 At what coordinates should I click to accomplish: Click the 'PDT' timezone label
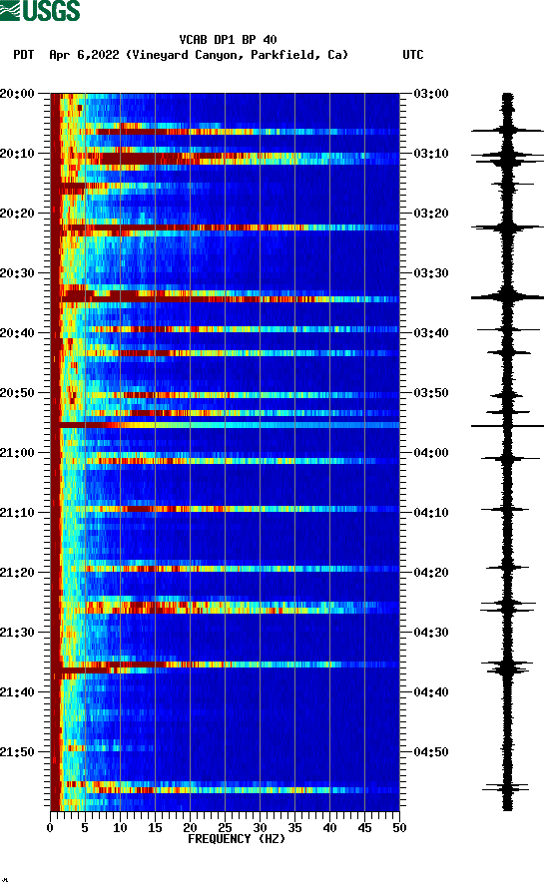24,55
